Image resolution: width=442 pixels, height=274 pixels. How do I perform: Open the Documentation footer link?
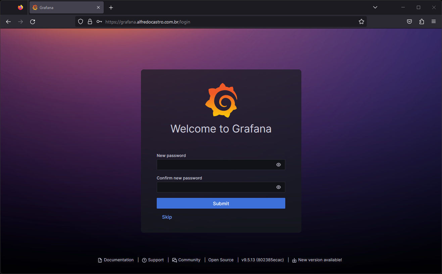(116, 260)
